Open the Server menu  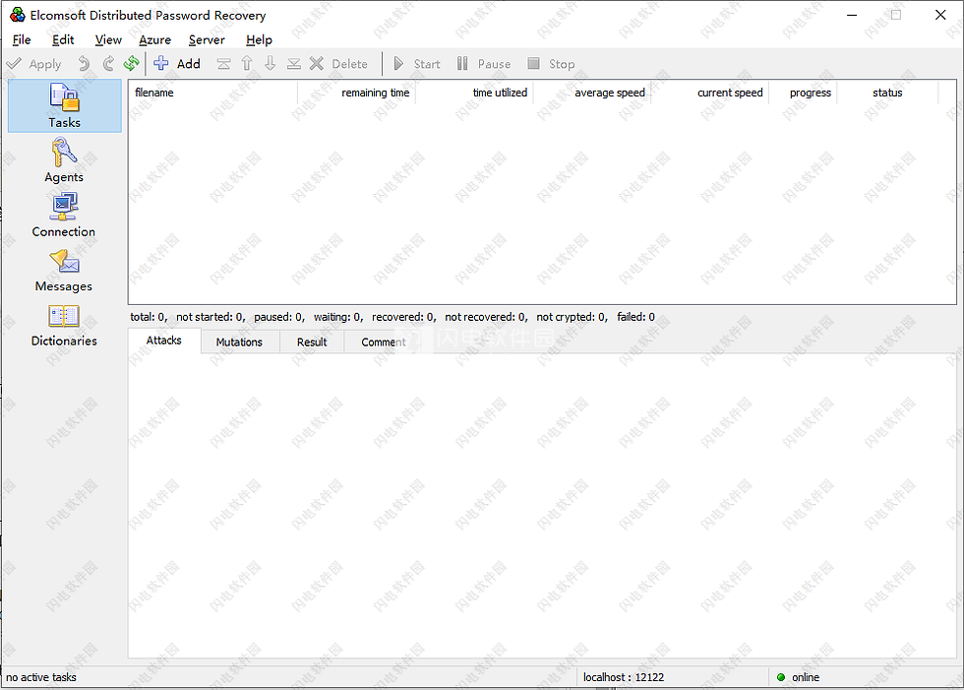(x=207, y=40)
